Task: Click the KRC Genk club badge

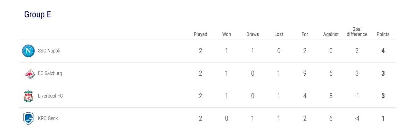Action: pos(28,118)
